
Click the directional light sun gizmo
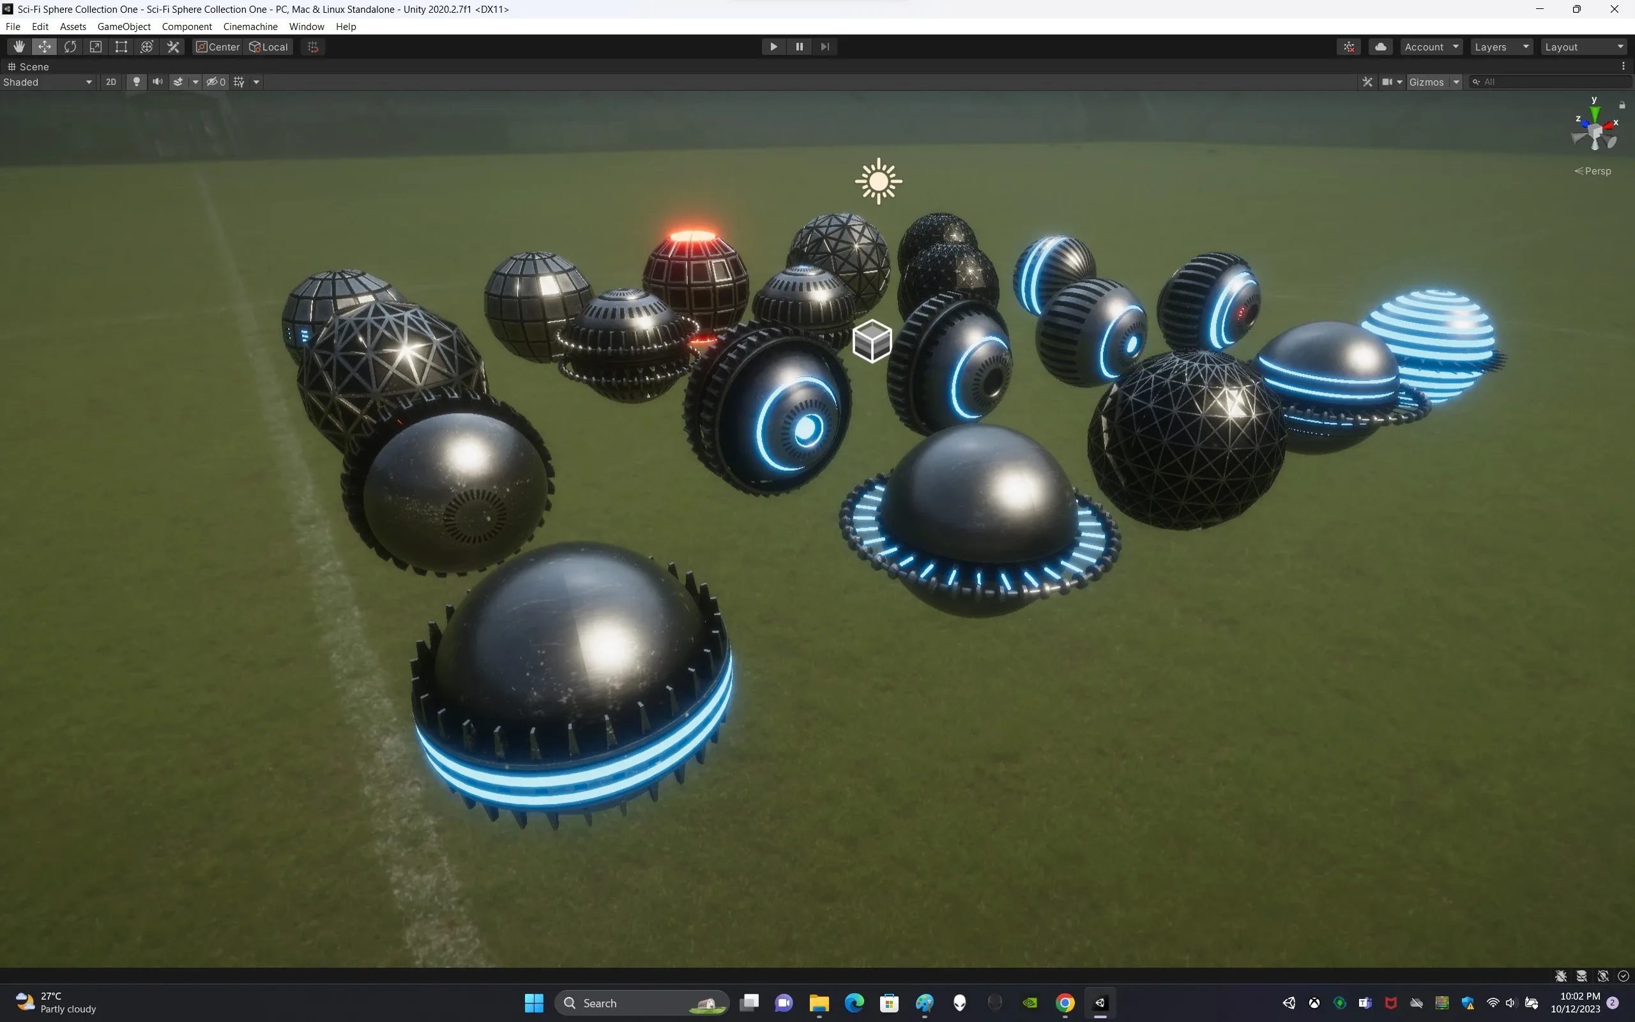pos(878,181)
